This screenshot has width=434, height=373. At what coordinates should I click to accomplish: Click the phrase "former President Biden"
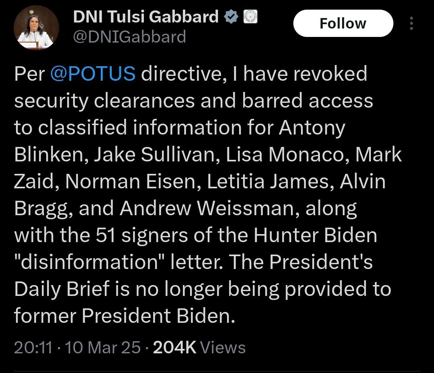(x=124, y=316)
